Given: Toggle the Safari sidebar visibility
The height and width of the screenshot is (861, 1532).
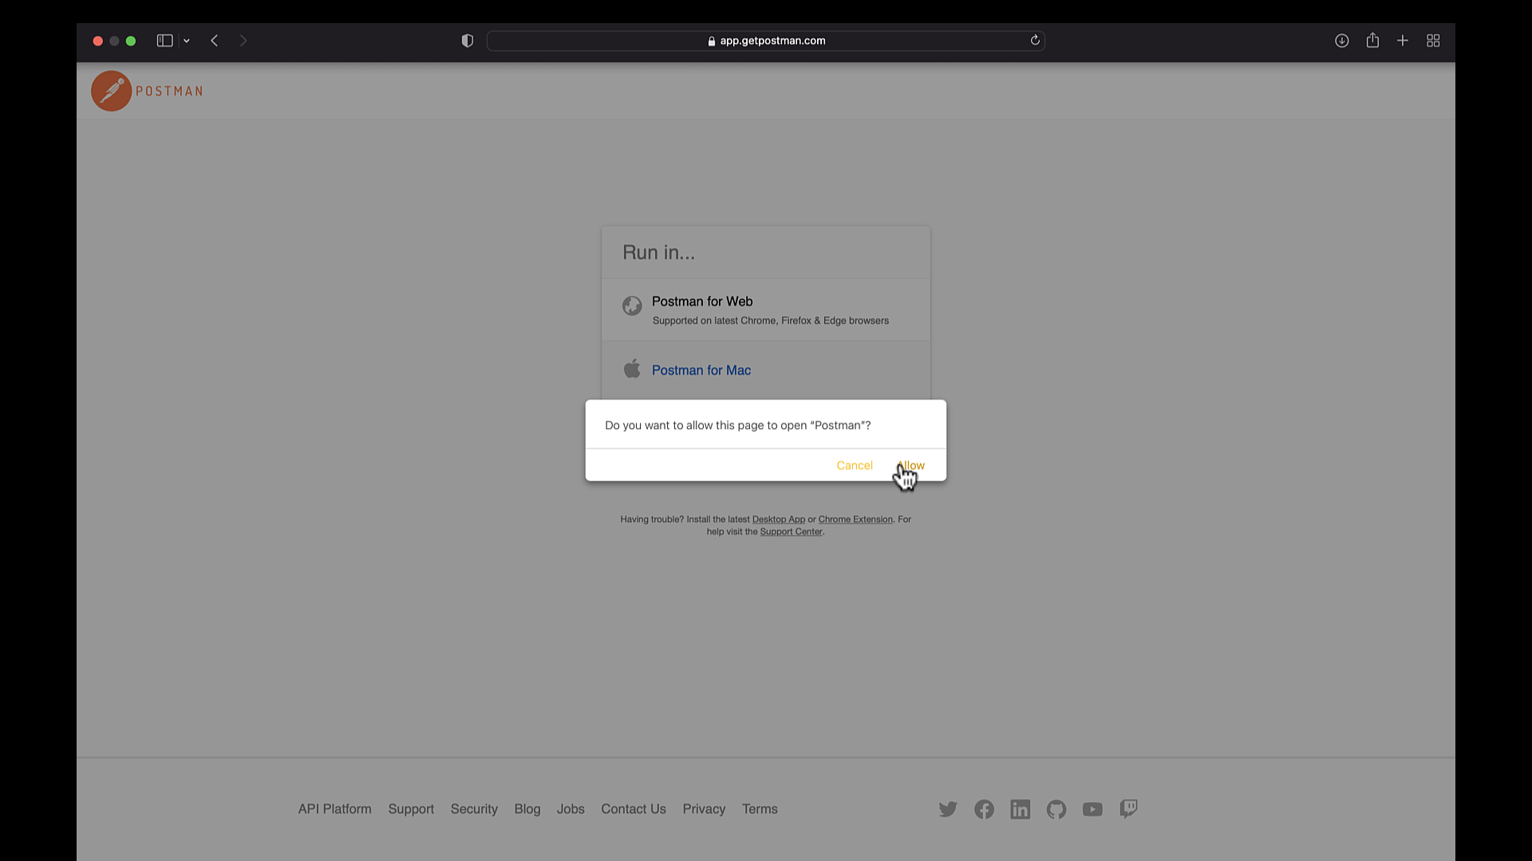Looking at the screenshot, I should tap(164, 41).
